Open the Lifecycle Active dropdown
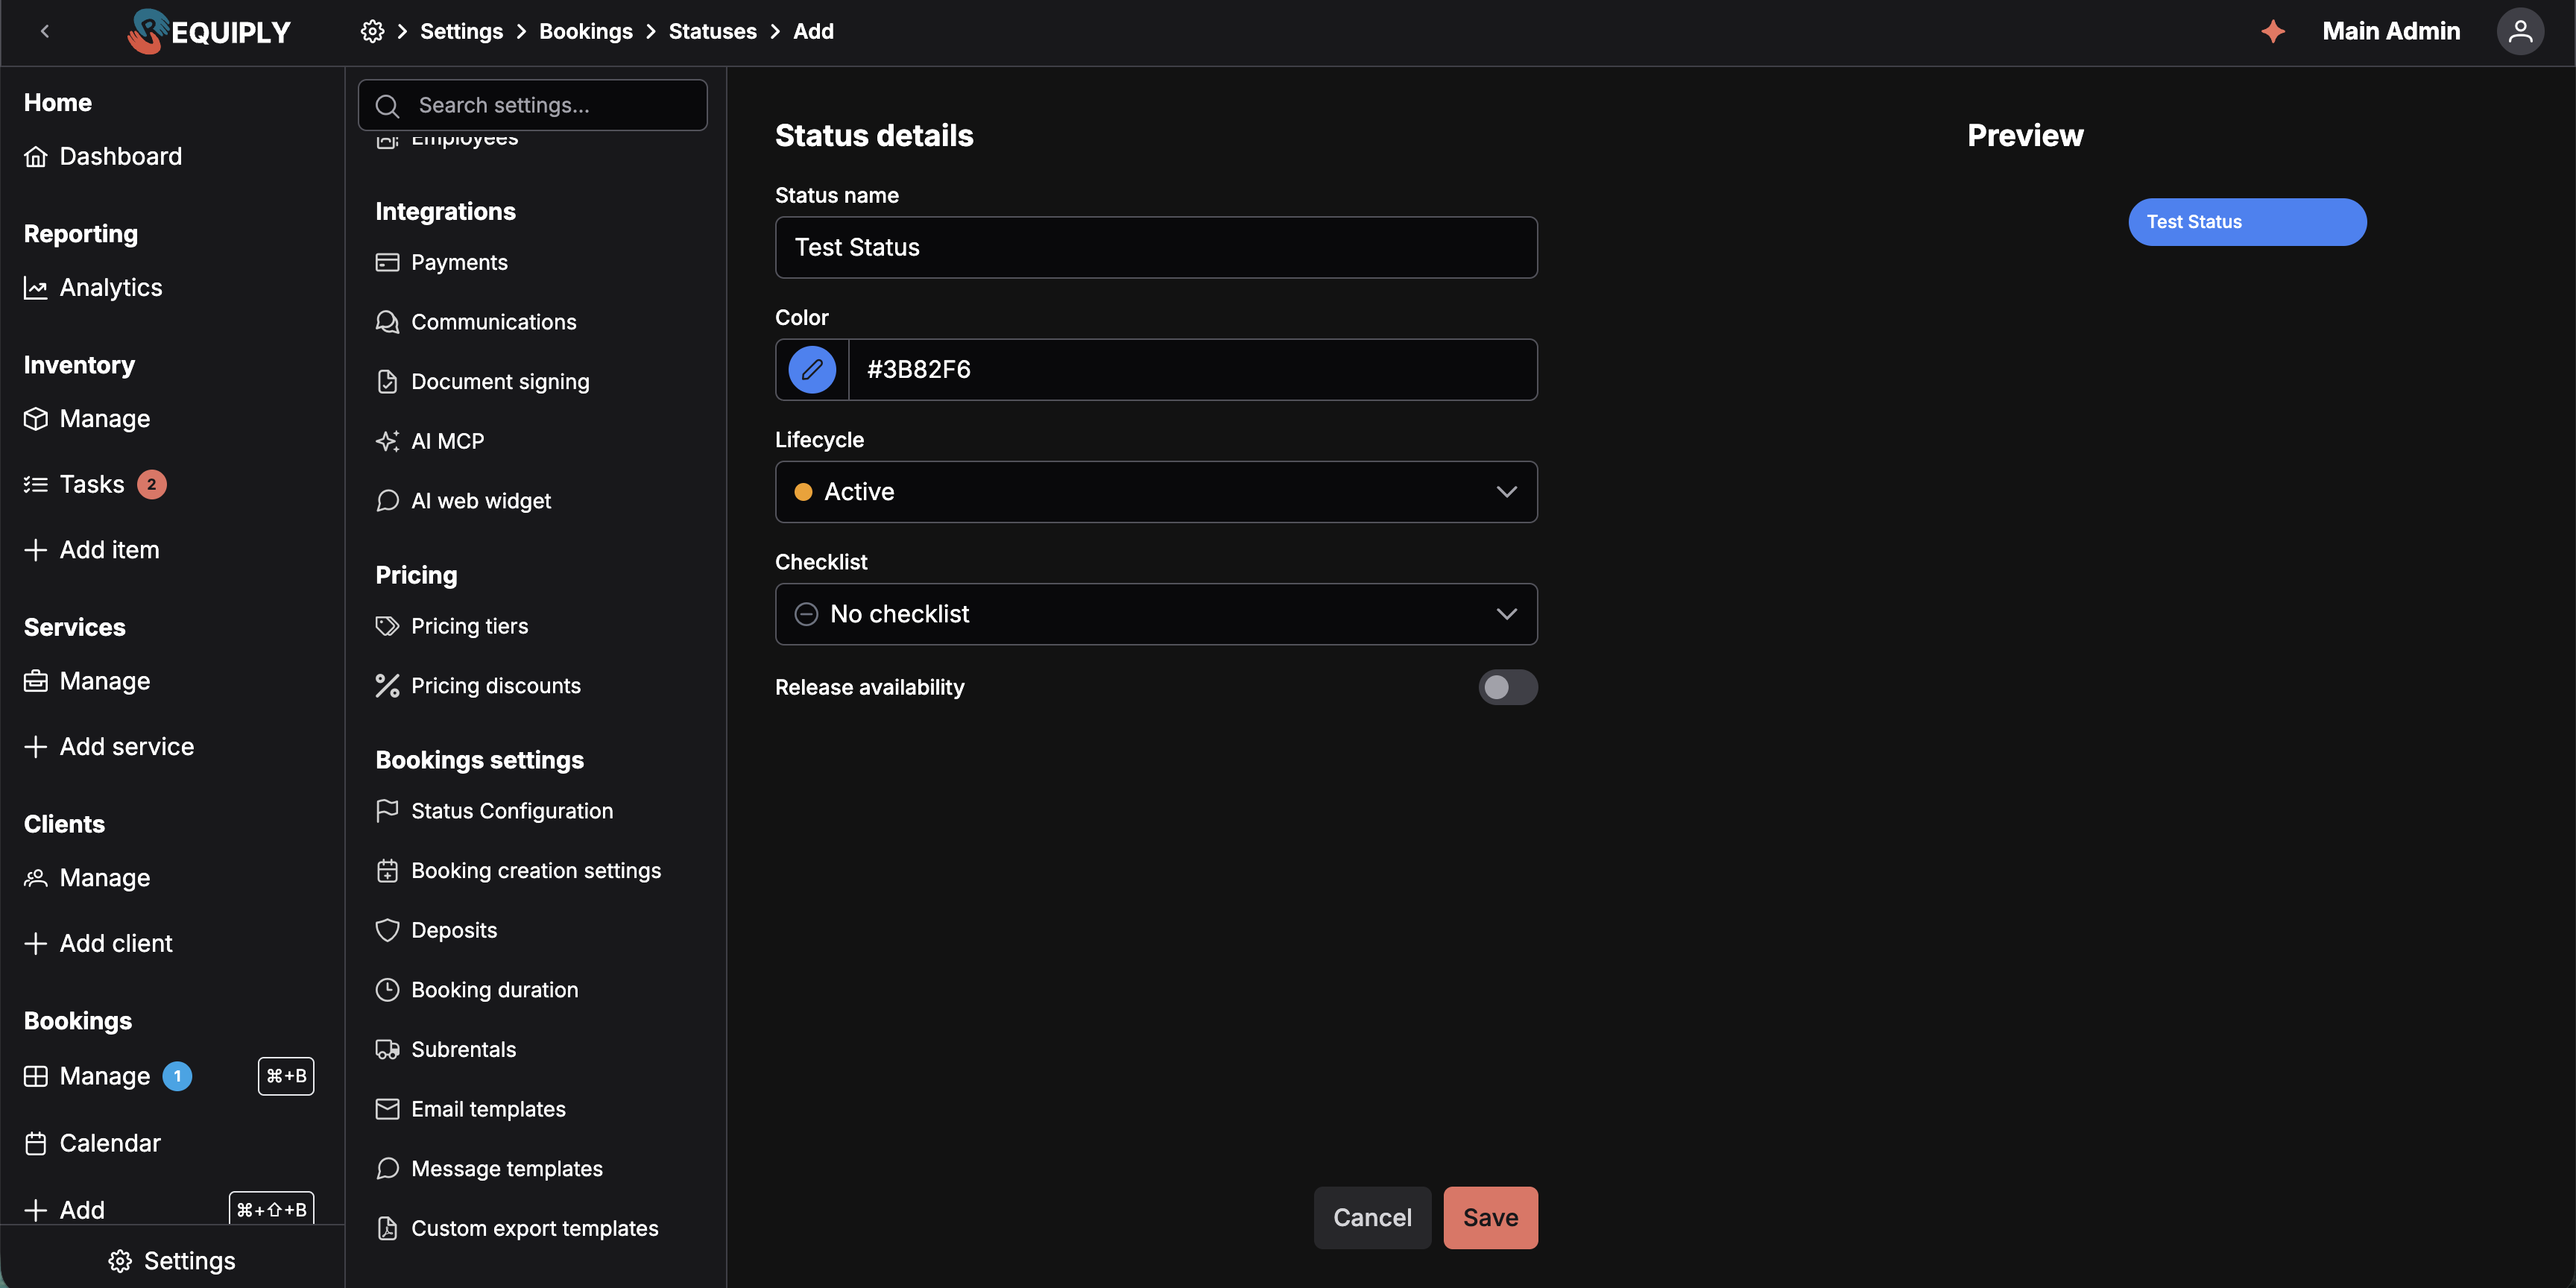This screenshot has height=1288, width=2576. pos(1156,492)
